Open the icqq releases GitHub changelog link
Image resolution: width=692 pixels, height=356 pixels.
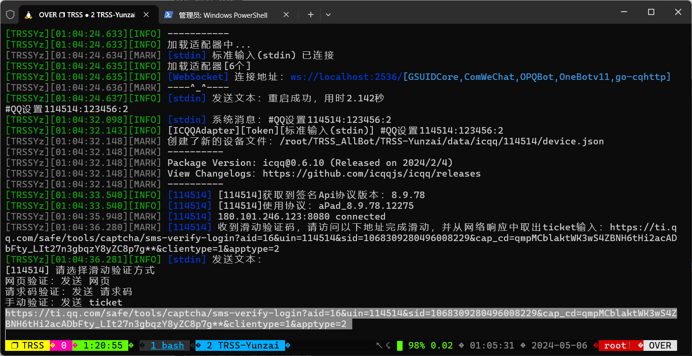(371, 173)
